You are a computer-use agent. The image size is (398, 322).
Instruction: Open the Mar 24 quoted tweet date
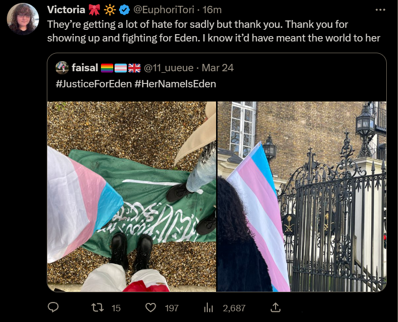pyautogui.click(x=218, y=68)
